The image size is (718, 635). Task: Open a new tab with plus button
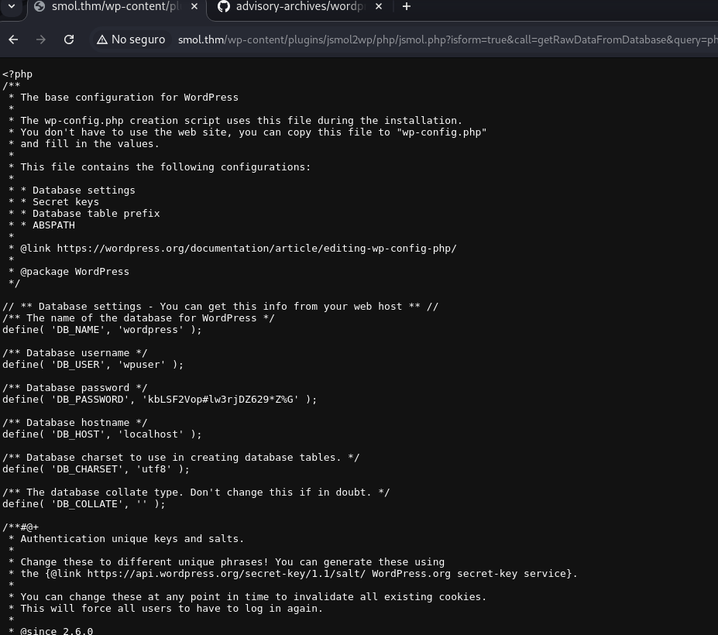pos(406,7)
